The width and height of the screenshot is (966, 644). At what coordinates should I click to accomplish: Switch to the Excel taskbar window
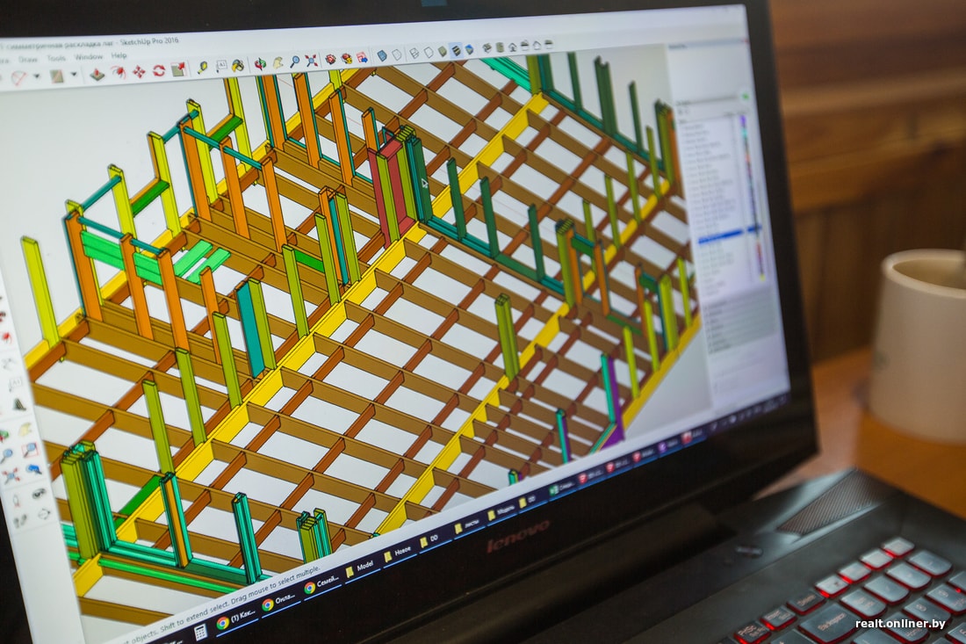[563, 488]
